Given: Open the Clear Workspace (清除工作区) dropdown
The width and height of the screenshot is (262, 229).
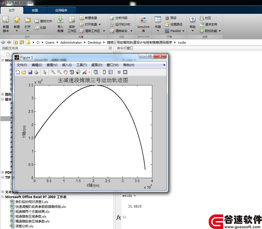Looking at the screenshot, I should [x=104, y=31].
